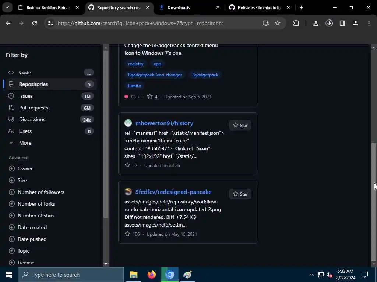Toggle the browser side panel icon

point(342,23)
